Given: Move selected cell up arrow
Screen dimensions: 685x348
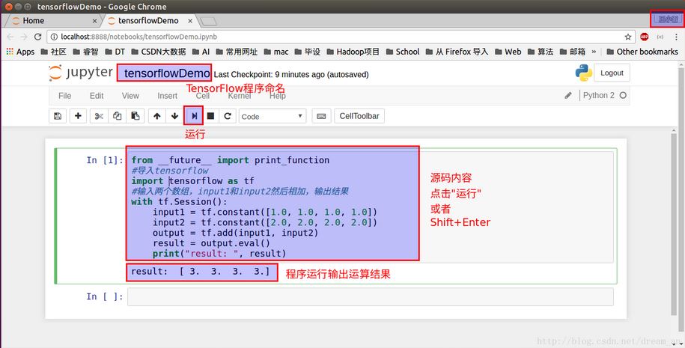Looking at the screenshot, I should click(x=156, y=116).
